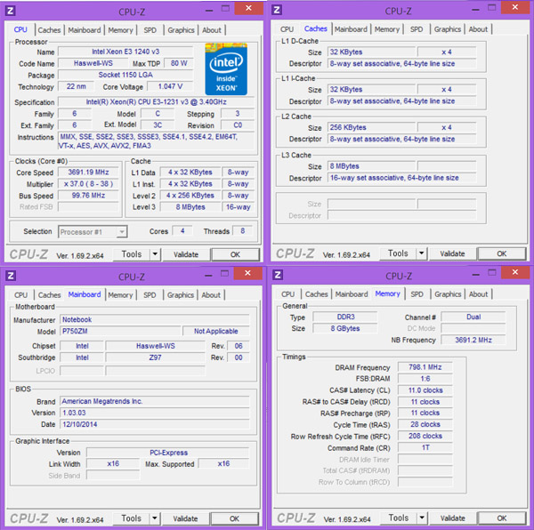Select Caches tab in bottom-right Memory window

pos(316,294)
